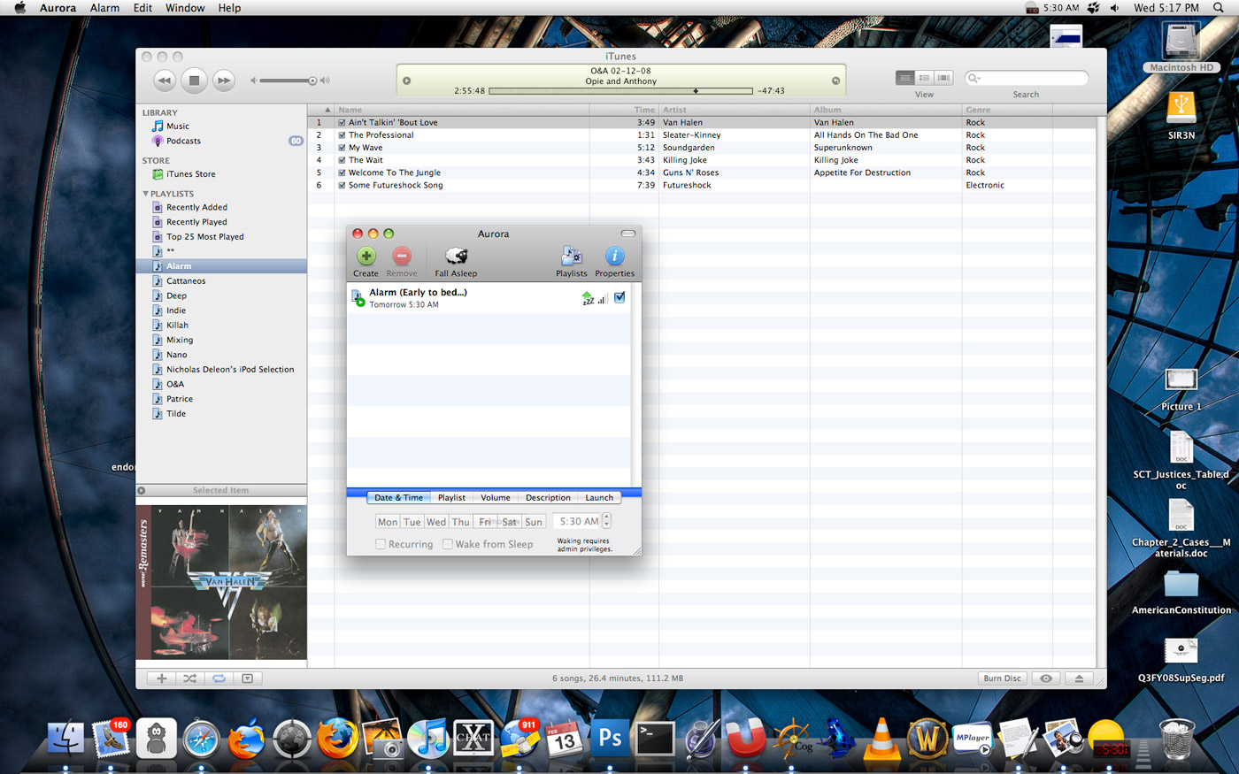
Task: Open the iTunes search field magnifier dropdown
Action: [974, 79]
